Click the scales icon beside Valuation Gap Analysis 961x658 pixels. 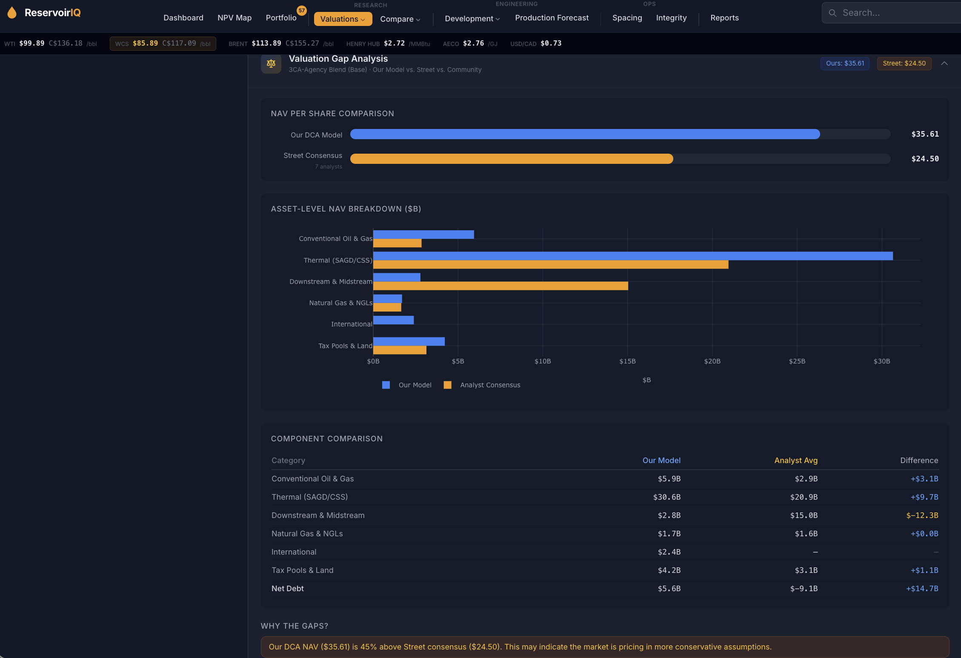tap(271, 64)
